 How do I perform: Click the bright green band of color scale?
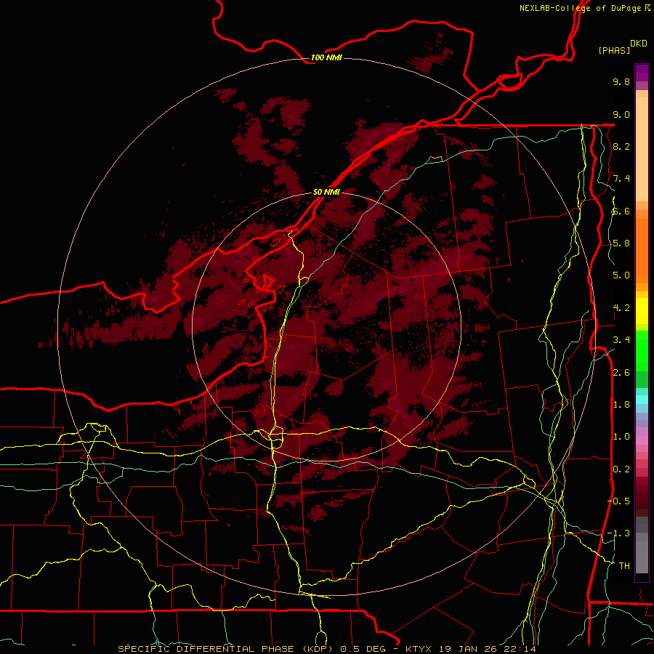point(642,350)
